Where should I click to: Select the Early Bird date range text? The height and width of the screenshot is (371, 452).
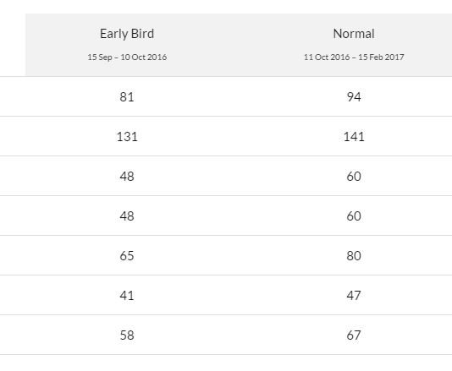tap(127, 57)
